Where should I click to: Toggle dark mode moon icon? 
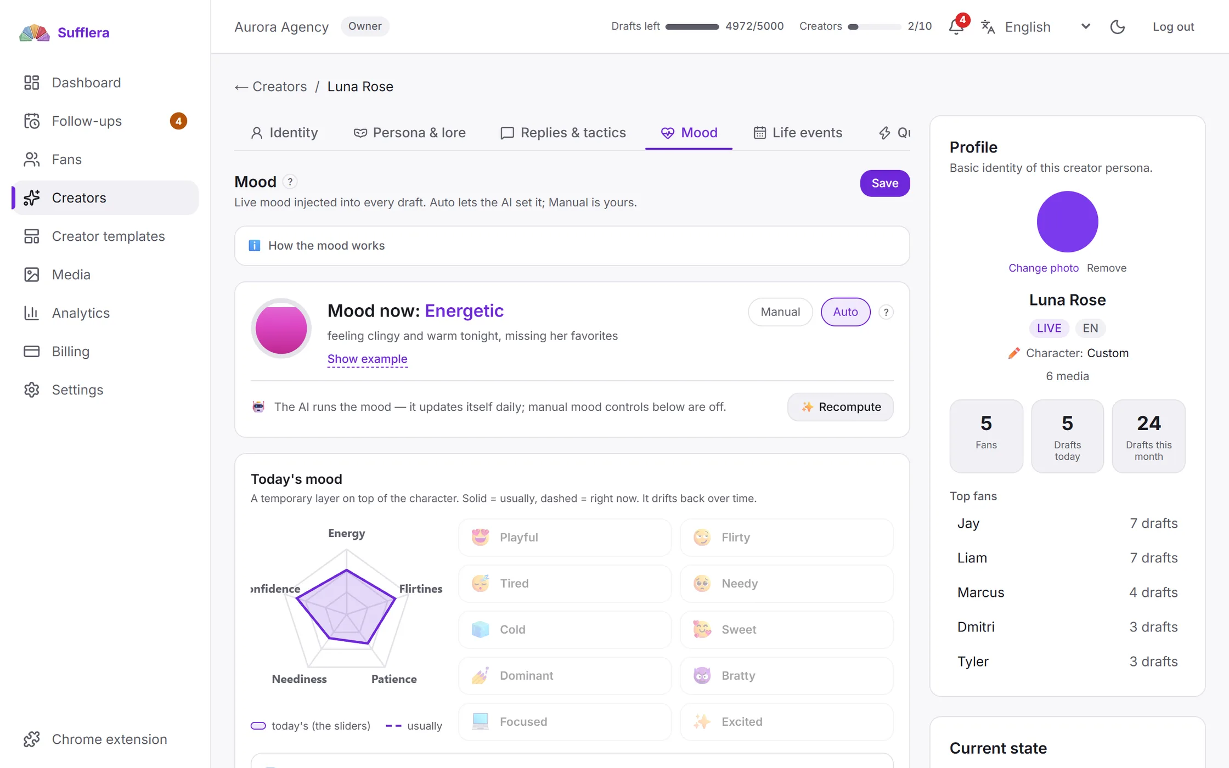1118,26
